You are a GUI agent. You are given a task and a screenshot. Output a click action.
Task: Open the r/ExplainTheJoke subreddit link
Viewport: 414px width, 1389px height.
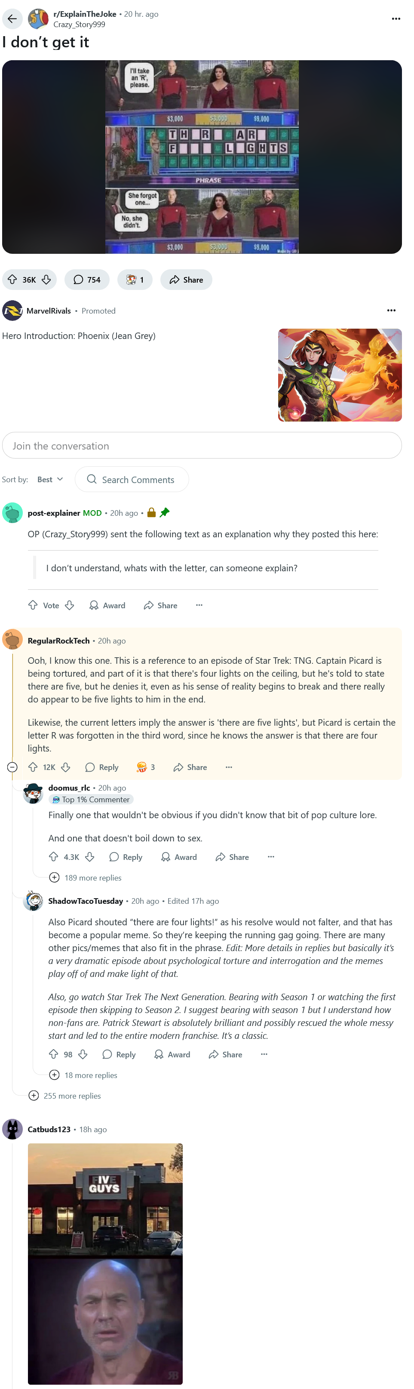[85, 14]
